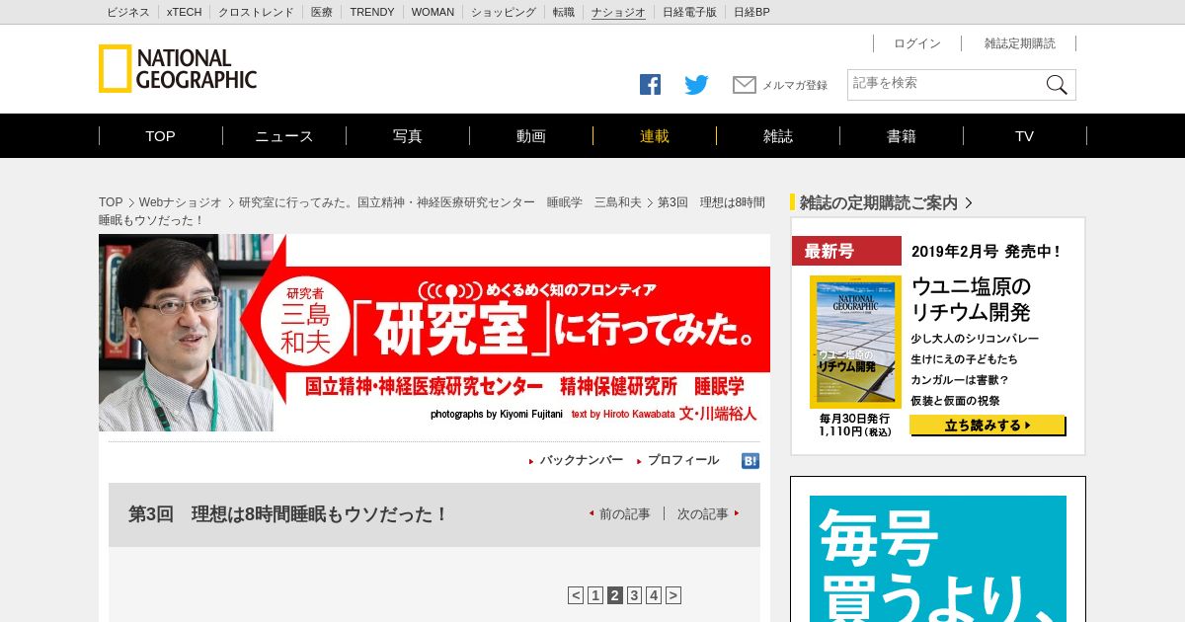Go to page 3 in pagination
1185x622 pixels.
(x=634, y=595)
